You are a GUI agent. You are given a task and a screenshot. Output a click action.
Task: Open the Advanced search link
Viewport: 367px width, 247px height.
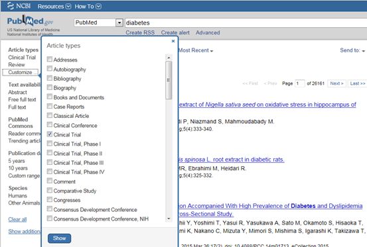point(208,32)
